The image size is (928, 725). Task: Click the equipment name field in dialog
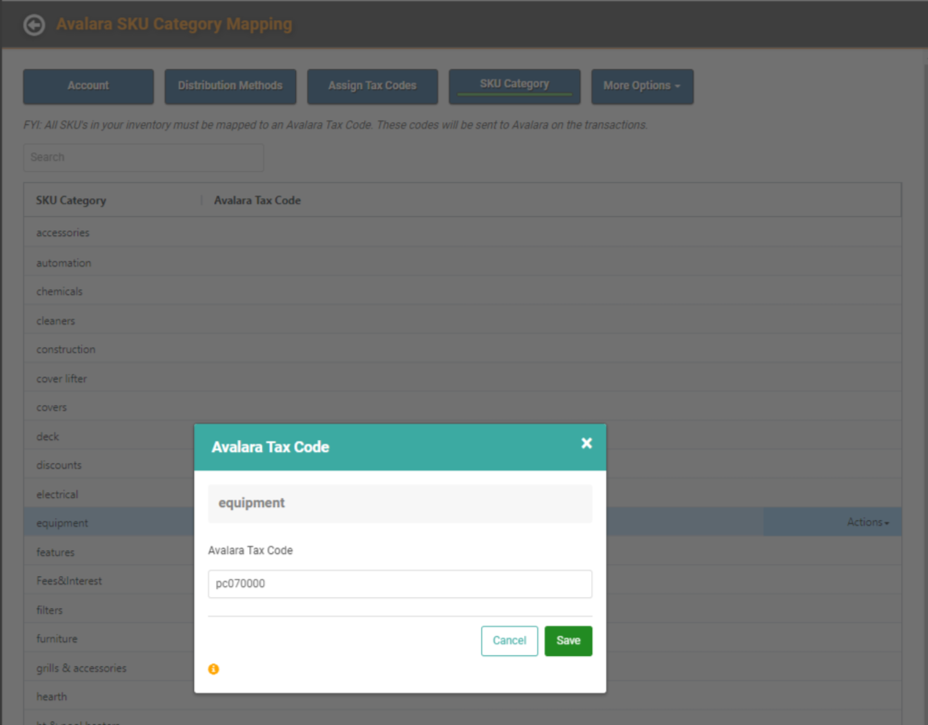point(400,503)
